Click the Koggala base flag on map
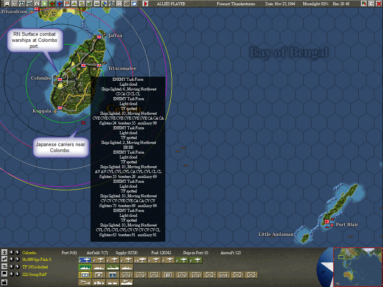The height and width of the screenshot is (287, 383). (60, 108)
